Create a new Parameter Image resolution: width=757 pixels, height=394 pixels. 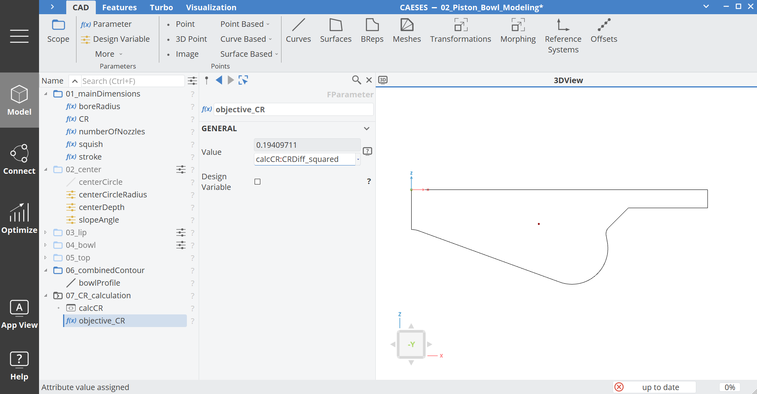point(106,24)
